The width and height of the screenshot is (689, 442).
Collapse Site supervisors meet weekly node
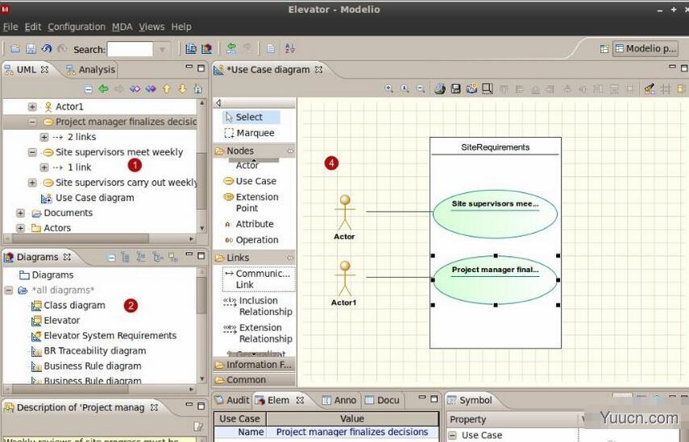tap(32, 152)
